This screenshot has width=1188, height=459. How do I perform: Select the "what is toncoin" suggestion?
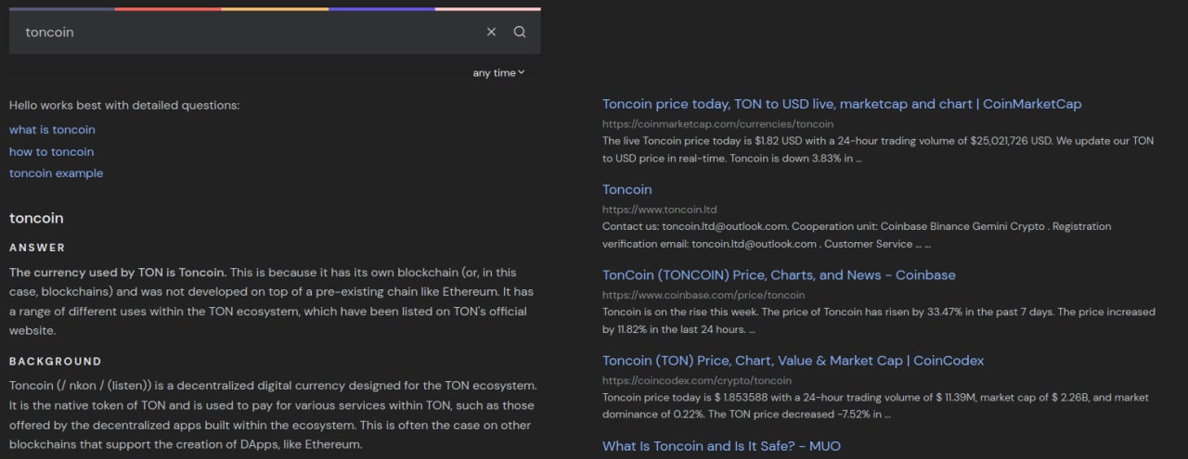coord(52,130)
